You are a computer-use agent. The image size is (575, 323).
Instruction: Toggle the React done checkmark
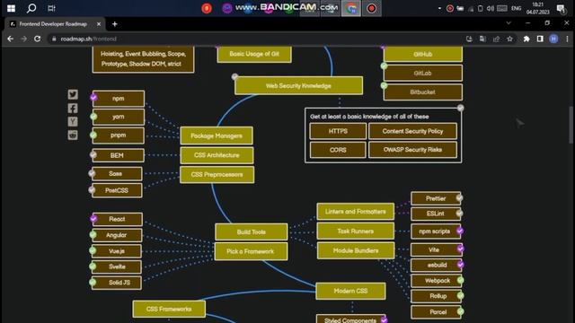93,219
